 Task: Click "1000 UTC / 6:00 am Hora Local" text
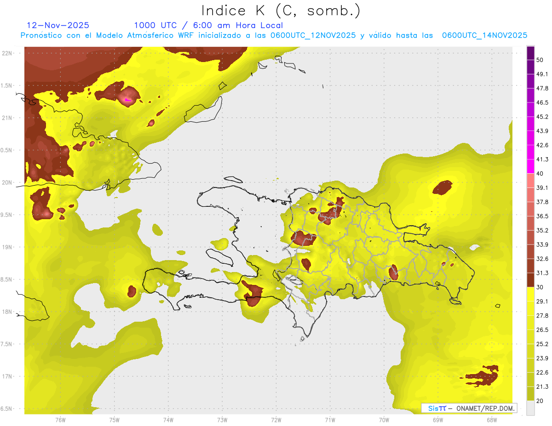click(x=208, y=25)
